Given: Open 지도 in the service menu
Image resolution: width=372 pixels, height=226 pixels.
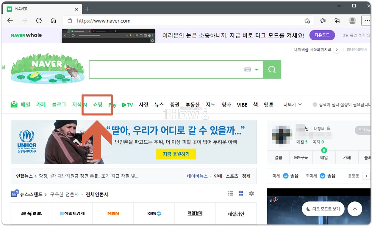Looking at the screenshot, I should pyautogui.click(x=211, y=105).
